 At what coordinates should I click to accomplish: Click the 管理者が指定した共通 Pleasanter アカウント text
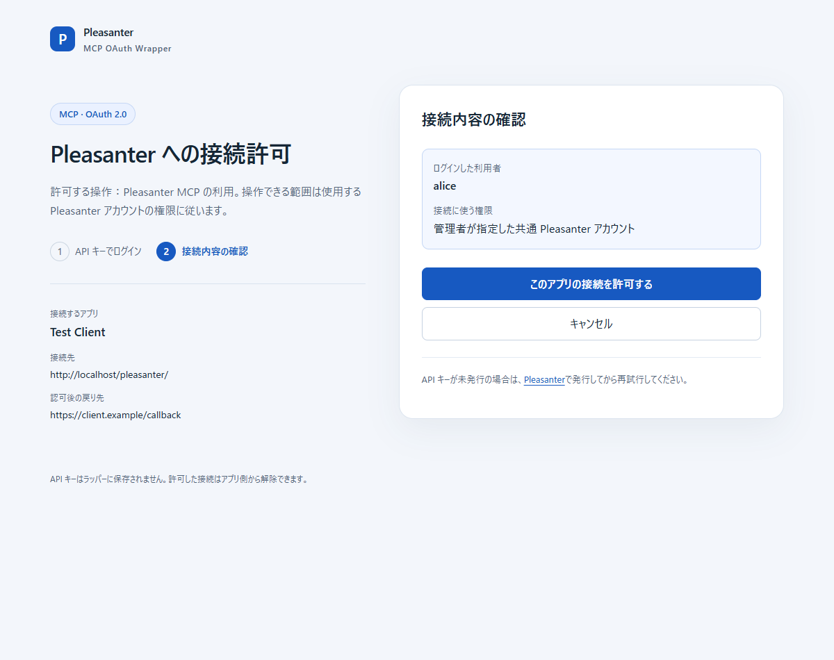click(534, 229)
